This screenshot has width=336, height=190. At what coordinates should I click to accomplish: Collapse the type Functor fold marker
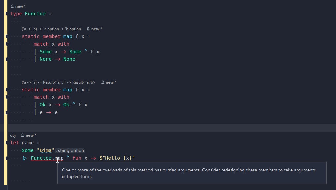[x=7, y=14]
